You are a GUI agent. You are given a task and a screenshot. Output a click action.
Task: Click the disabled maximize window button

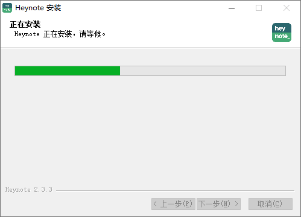click(259, 8)
